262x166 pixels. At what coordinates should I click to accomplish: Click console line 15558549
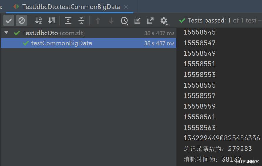click(x=200, y=53)
